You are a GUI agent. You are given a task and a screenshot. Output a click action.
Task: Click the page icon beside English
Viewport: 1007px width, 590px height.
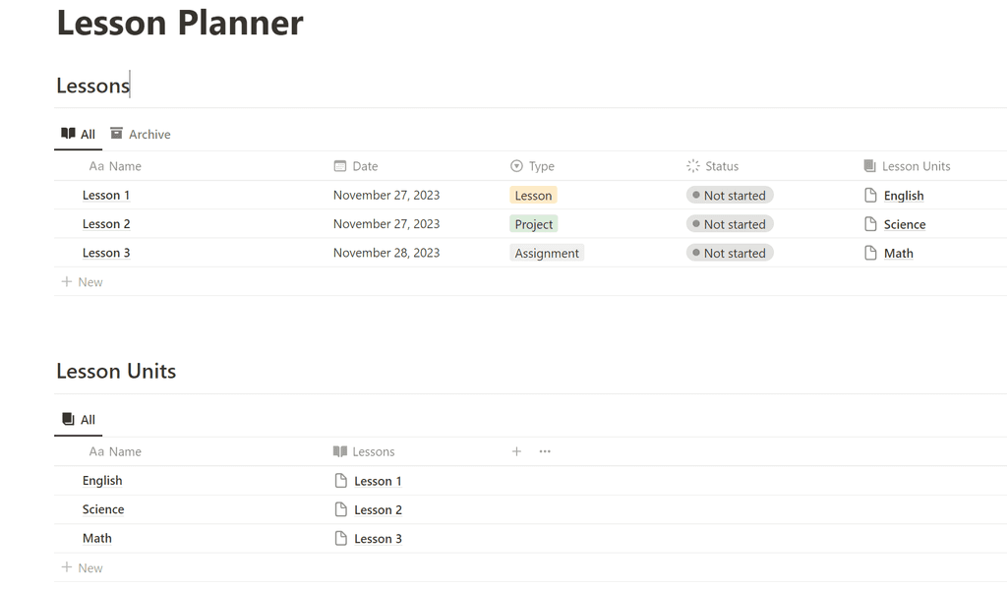coord(869,195)
